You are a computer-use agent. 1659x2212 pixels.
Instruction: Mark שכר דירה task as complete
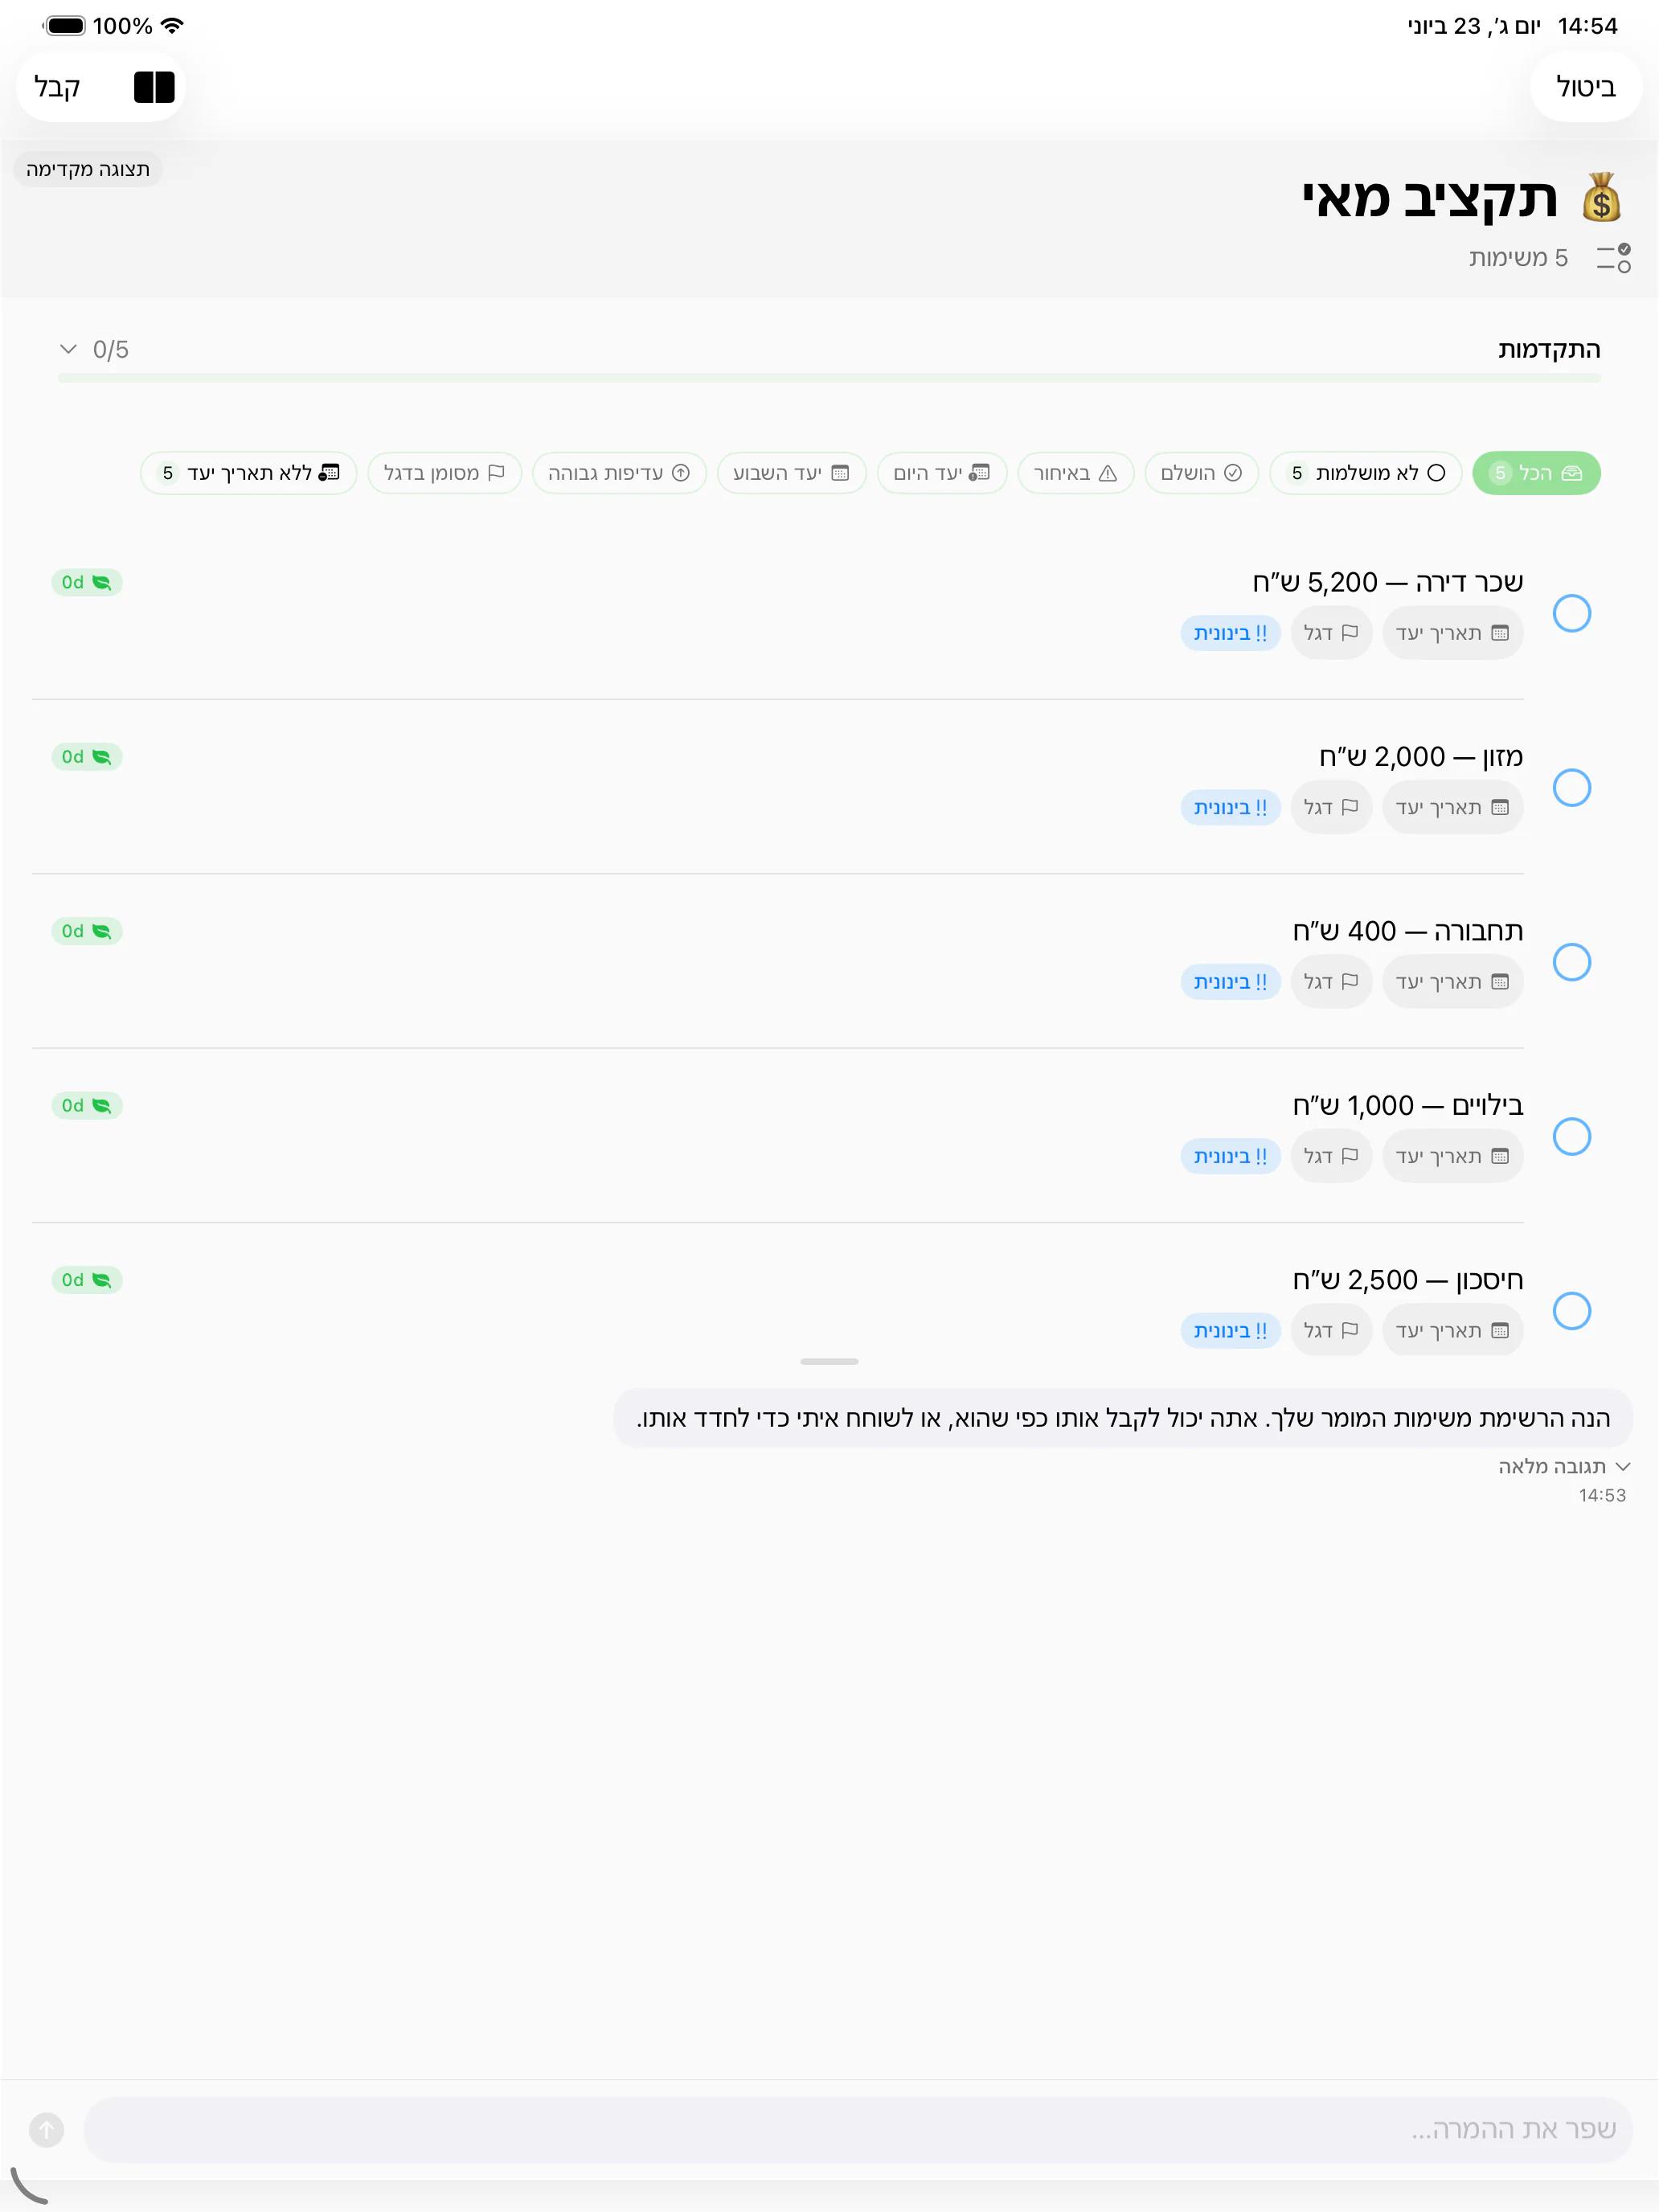(1572, 613)
